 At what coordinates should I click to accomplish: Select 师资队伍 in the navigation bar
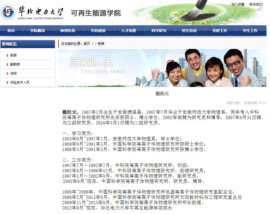pyautogui.click(x=68, y=31)
